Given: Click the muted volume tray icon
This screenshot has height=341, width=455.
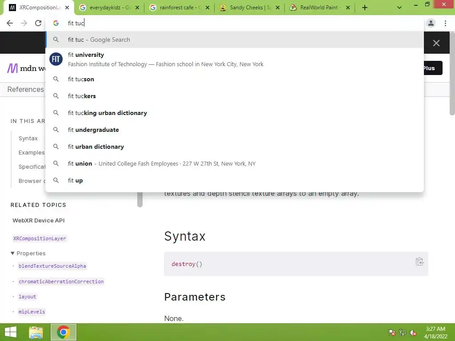Looking at the screenshot, I should tap(413, 332).
